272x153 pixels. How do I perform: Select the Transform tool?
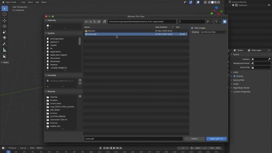[5, 38]
